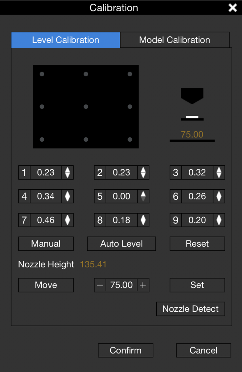
Task: Switch to the Model Calibration tab
Action: coord(175,40)
